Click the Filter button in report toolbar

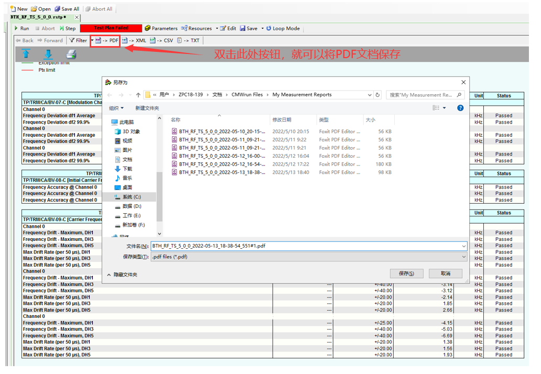[x=78, y=41]
